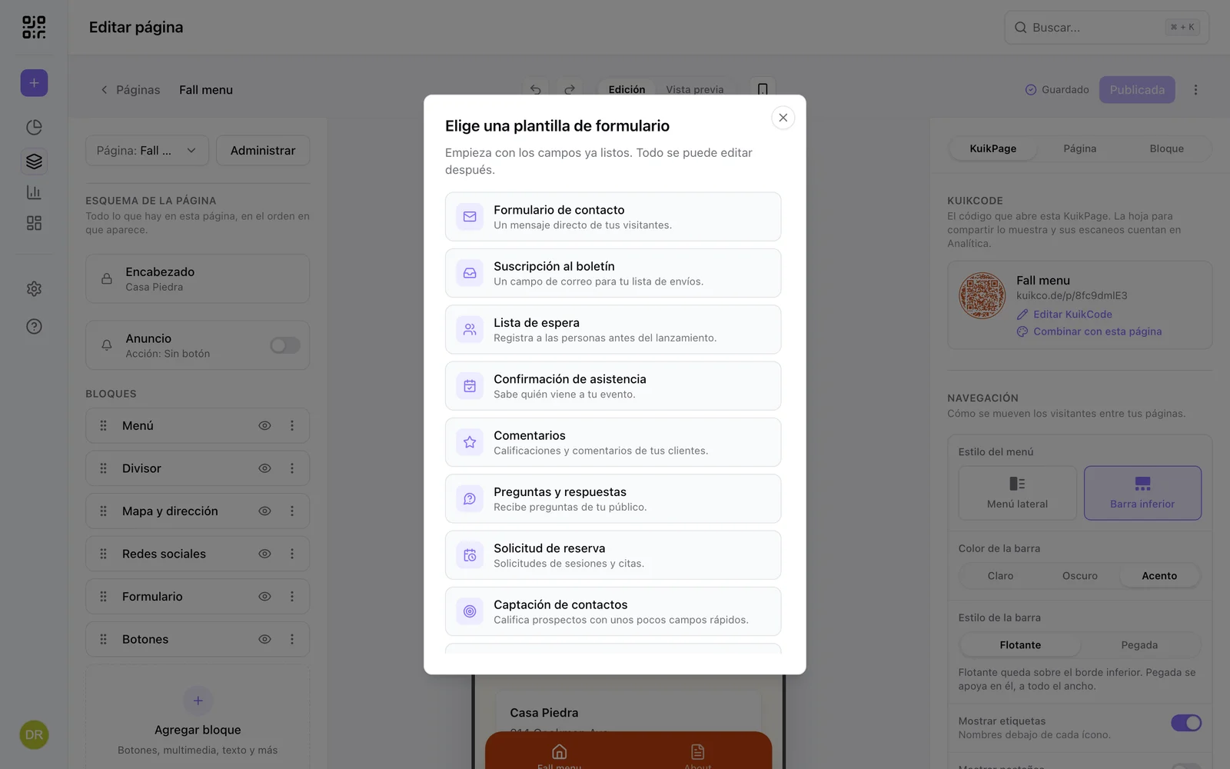The image size is (1230, 769).
Task: Pick the Lista de espera template
Action: [613, 329]
